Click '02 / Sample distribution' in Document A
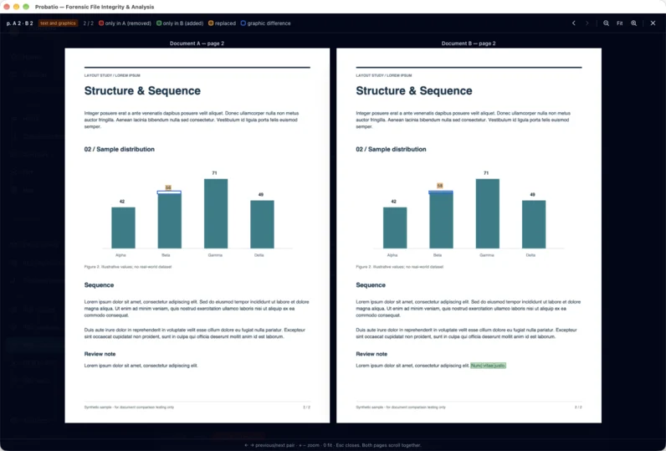 pos(120,149)
